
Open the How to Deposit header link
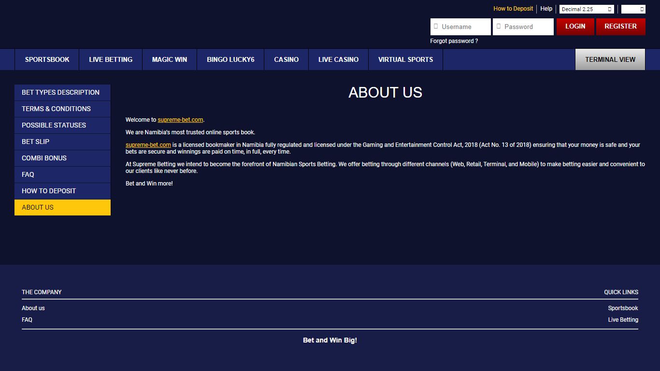tap(513, 9)
